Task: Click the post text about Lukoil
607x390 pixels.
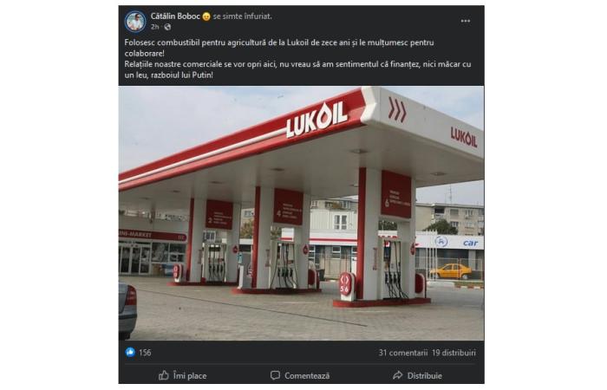Action: pos(297,59)
